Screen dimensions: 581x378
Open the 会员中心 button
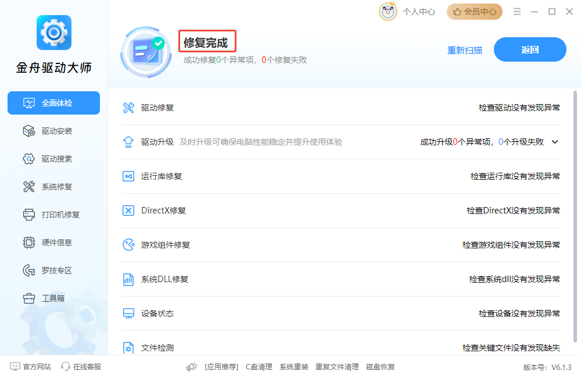click(474, 12)
